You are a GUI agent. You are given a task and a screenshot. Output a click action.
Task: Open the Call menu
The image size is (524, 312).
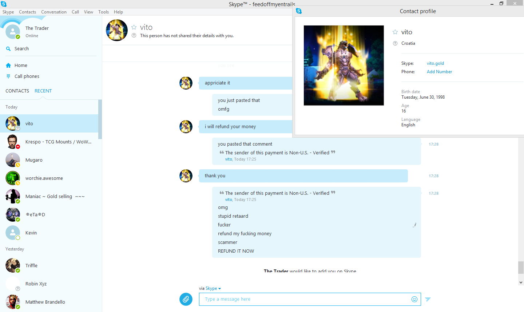pos(75,12)
